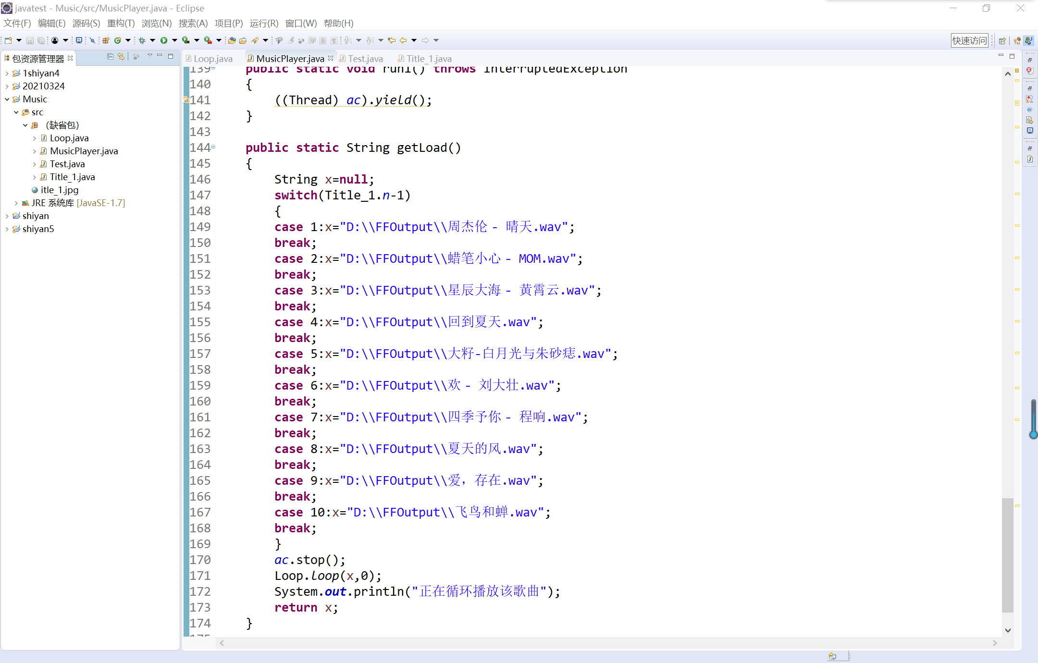This screenshot has height=663, width=1038.
Task: Go to Last Edit Location
Action: point(392,41)
